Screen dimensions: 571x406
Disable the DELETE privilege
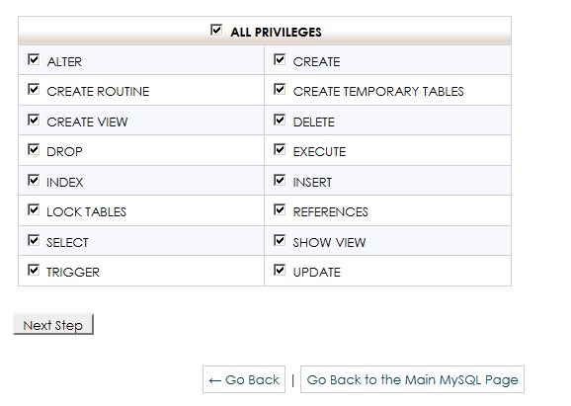click(280, 120)
